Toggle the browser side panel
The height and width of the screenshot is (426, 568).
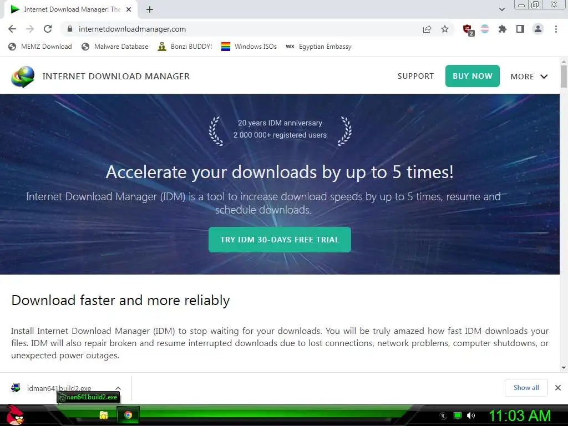pyautogui.click(x=520, y=29)
